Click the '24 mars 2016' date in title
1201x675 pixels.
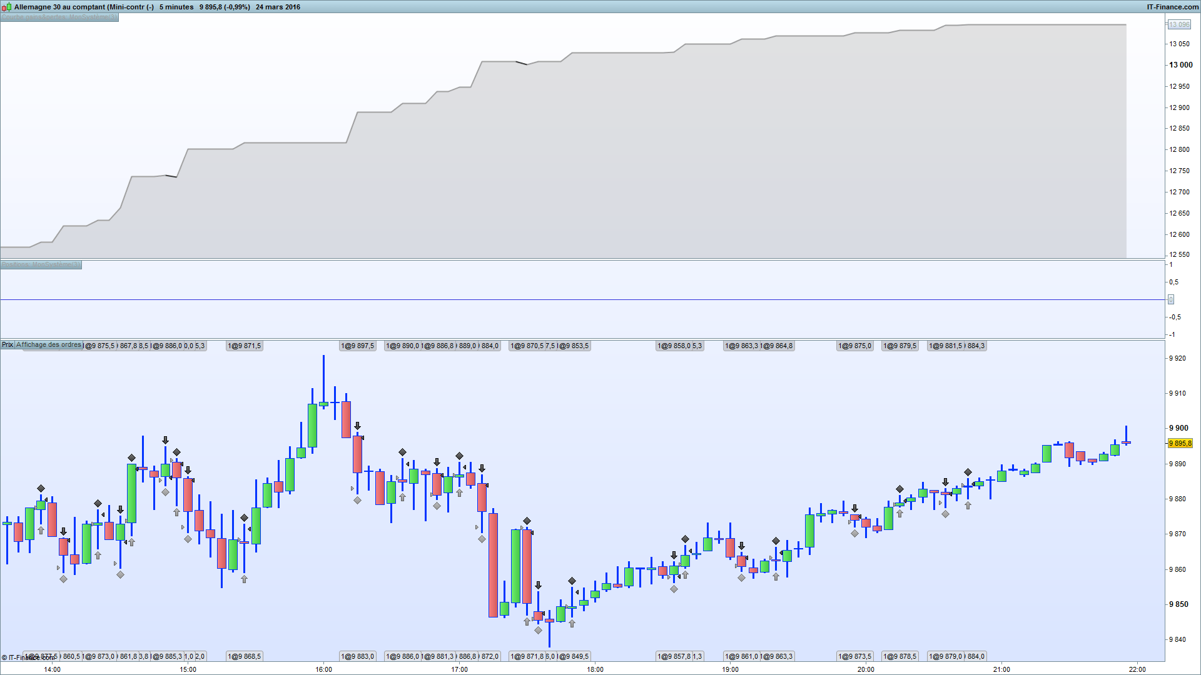[278, 7]
